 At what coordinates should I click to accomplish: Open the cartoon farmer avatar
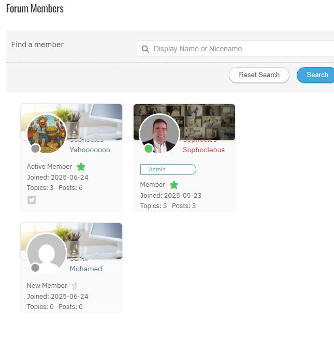[x=47, y=134]
